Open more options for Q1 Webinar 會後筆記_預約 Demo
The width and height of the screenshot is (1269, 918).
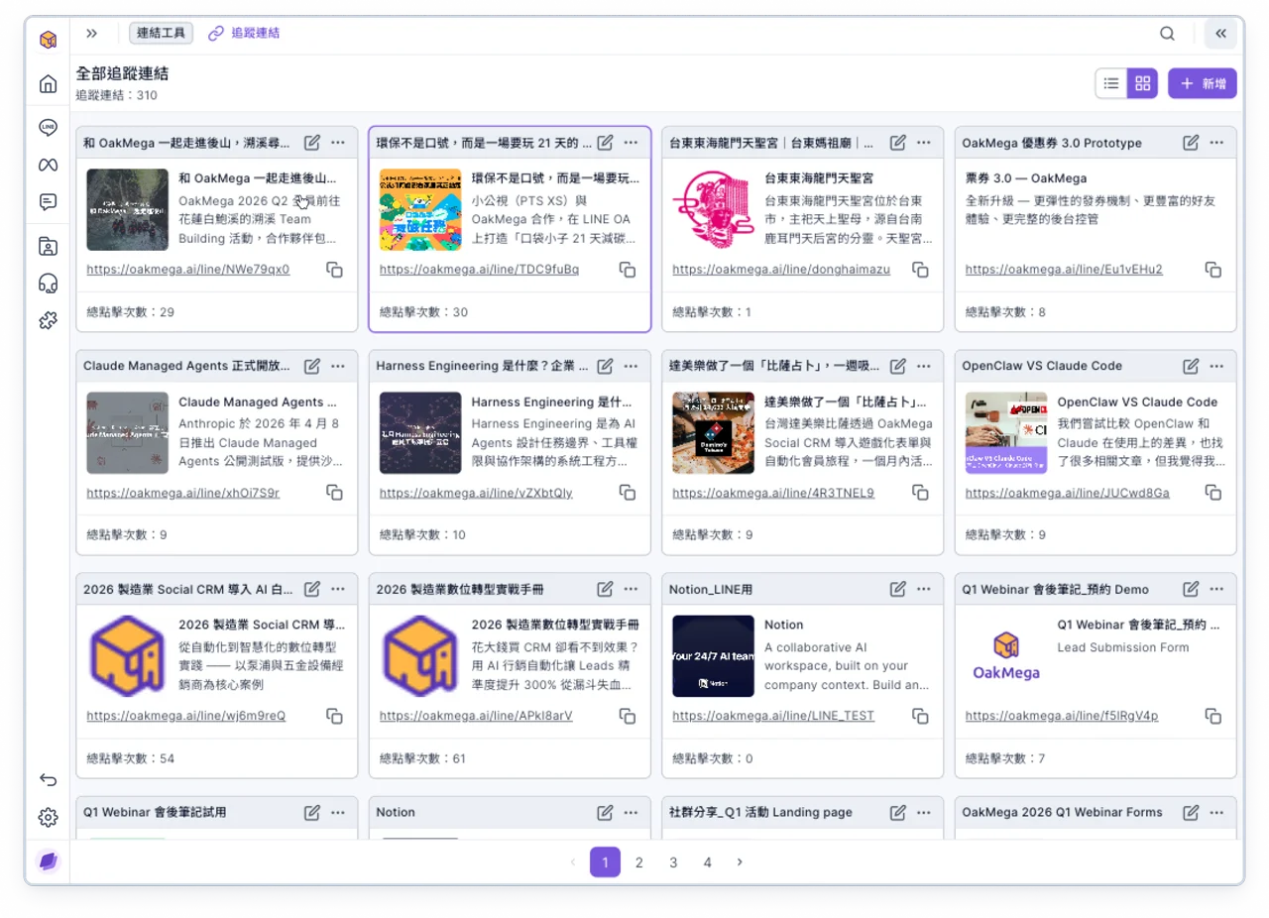click(1216, 589)
